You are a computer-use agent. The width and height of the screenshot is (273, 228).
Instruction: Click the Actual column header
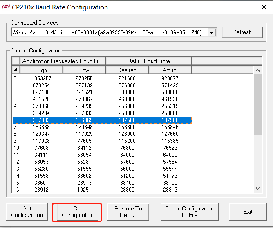click(170, 70)
